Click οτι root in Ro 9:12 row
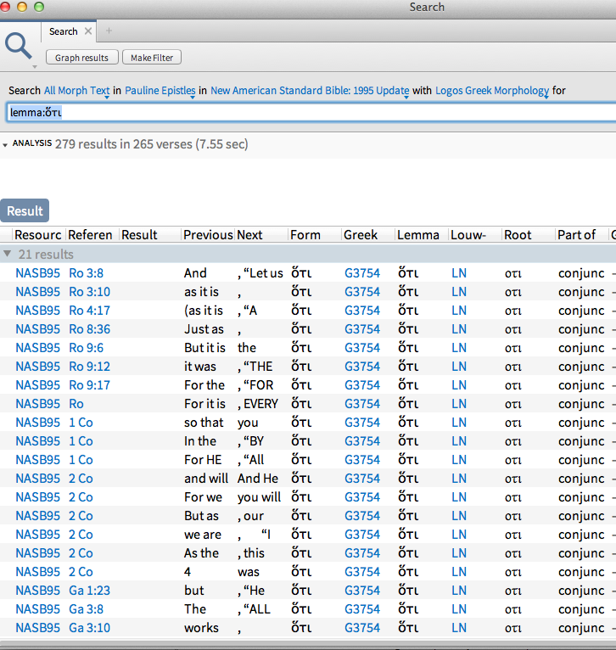This screenshot has height=650, width=616. click(513, 367)
